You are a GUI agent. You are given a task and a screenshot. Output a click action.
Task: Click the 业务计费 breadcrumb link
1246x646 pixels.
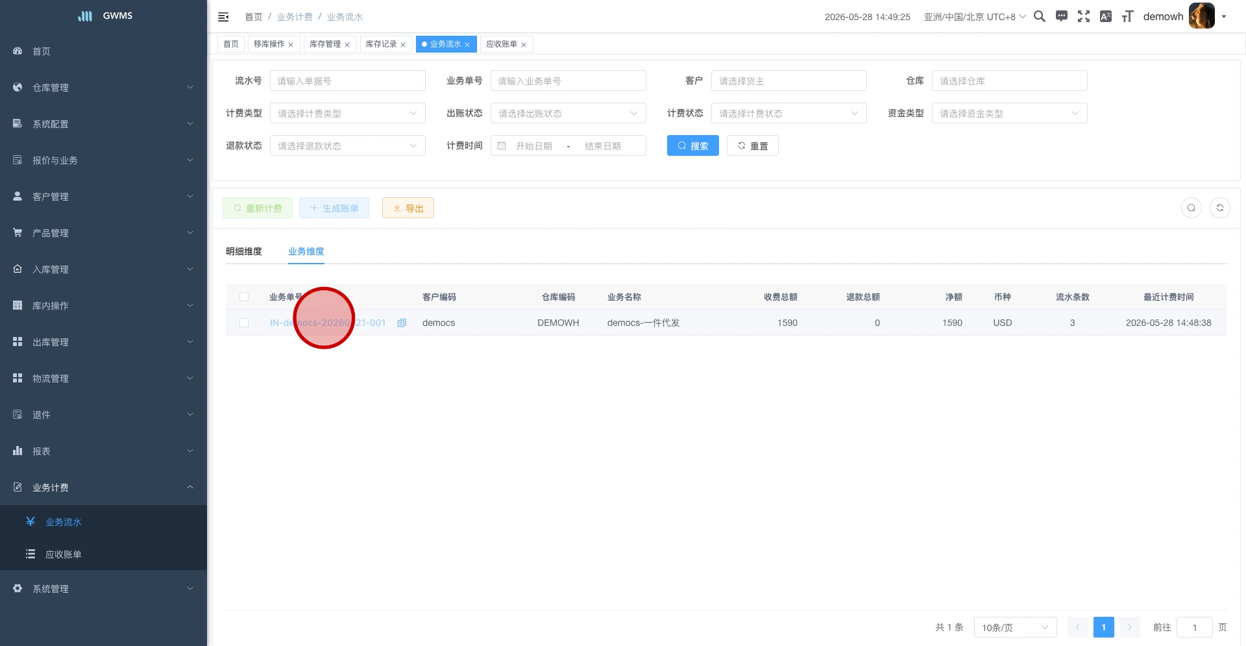pyautogui.click(x=295, y=17)
